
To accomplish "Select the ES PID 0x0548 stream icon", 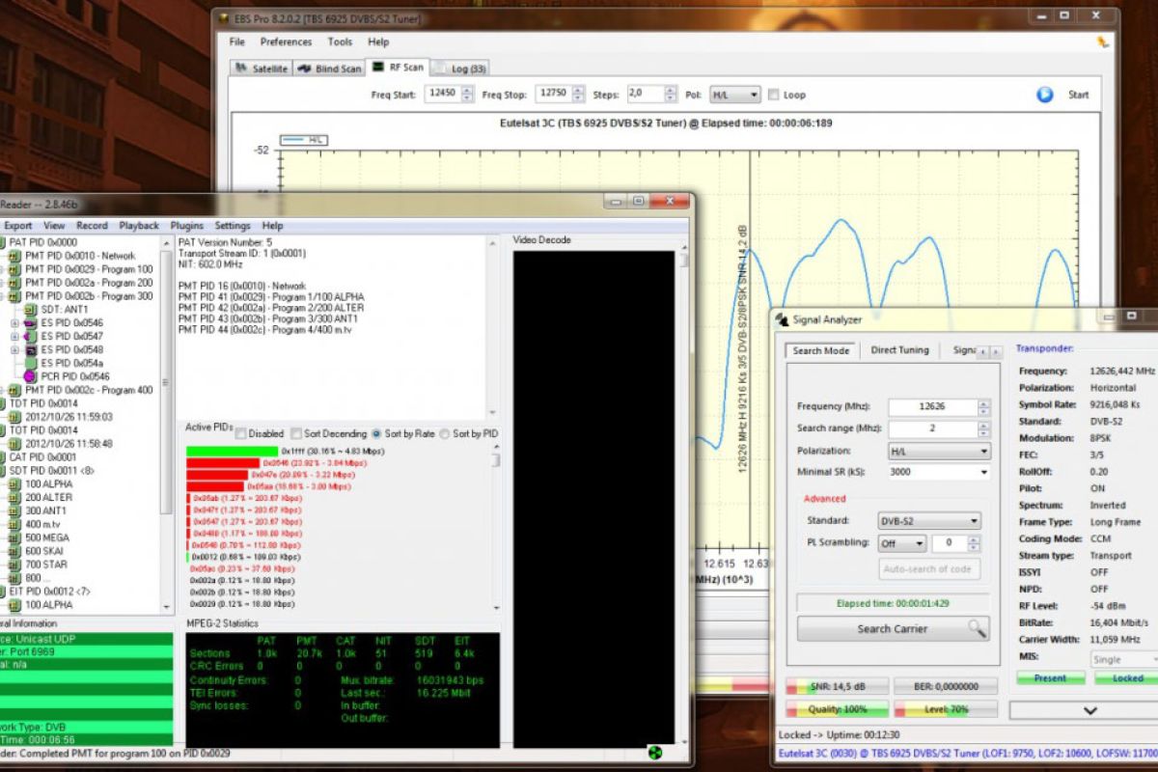I will [30, 349].
